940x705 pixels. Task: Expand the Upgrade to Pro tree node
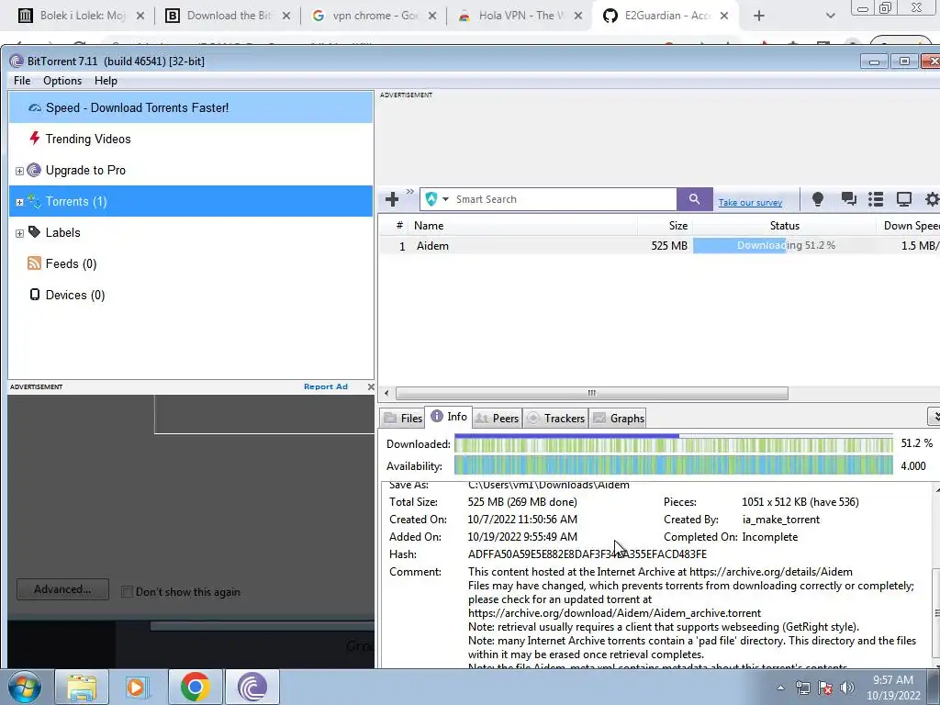19,171
